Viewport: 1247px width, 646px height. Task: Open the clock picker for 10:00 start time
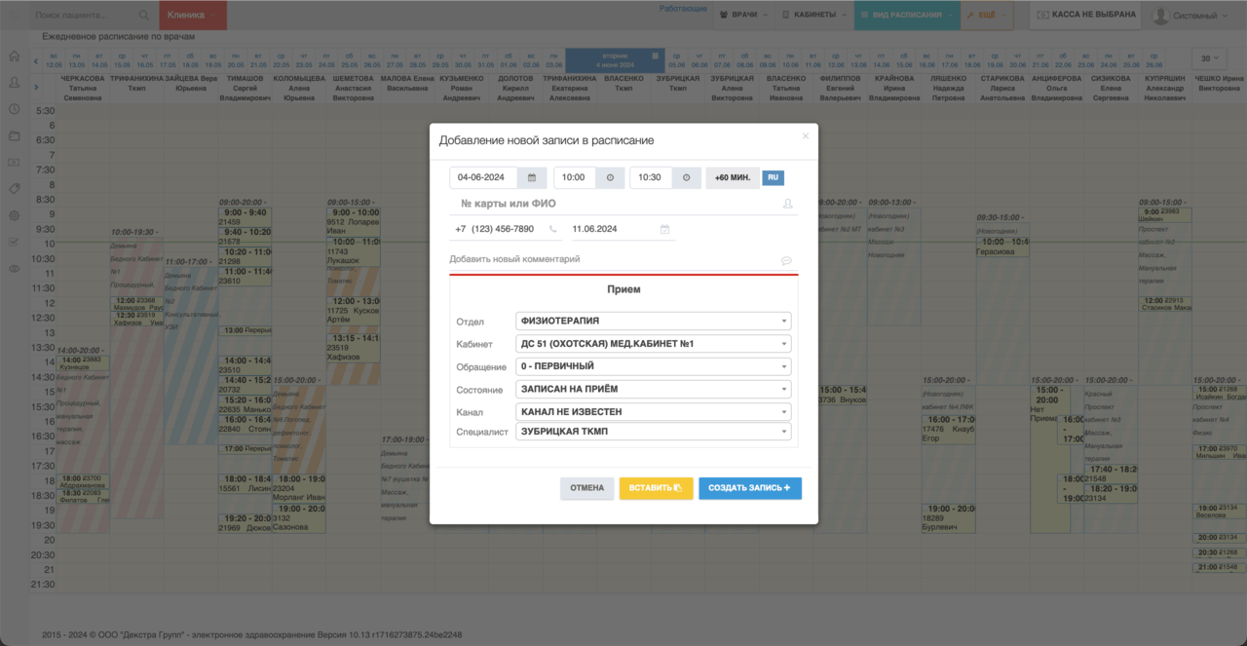(610, 177)
